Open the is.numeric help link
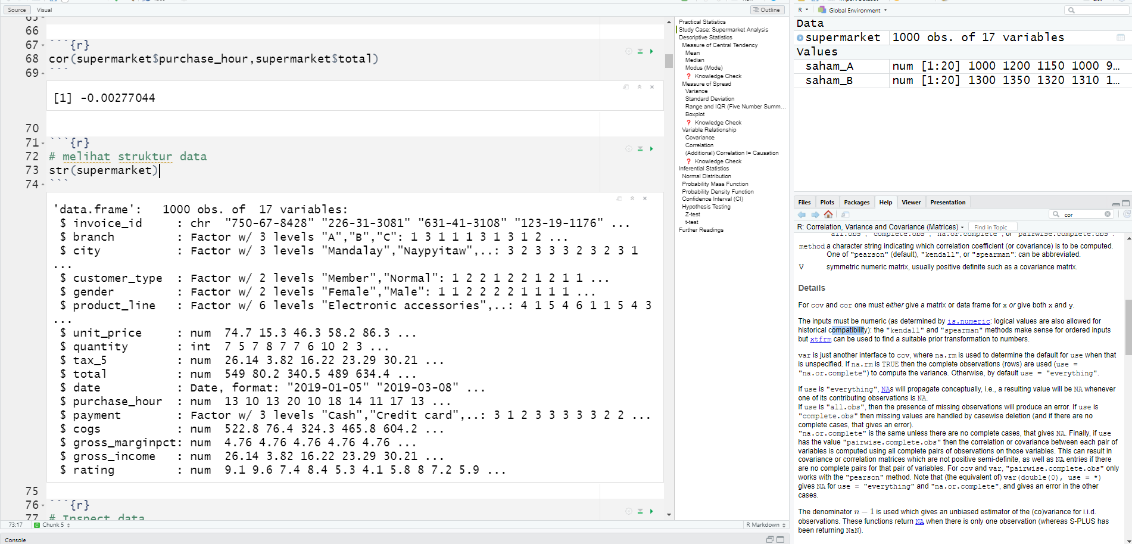The height and width of the screenshot is (544, 1132). pyautogui.click(x=969, y=321)
